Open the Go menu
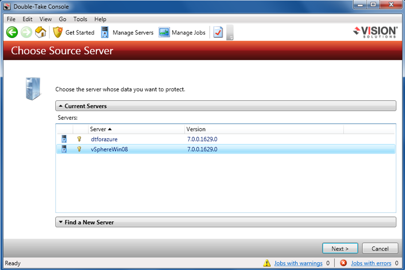The image size is (405, 270). coord(63,19)
